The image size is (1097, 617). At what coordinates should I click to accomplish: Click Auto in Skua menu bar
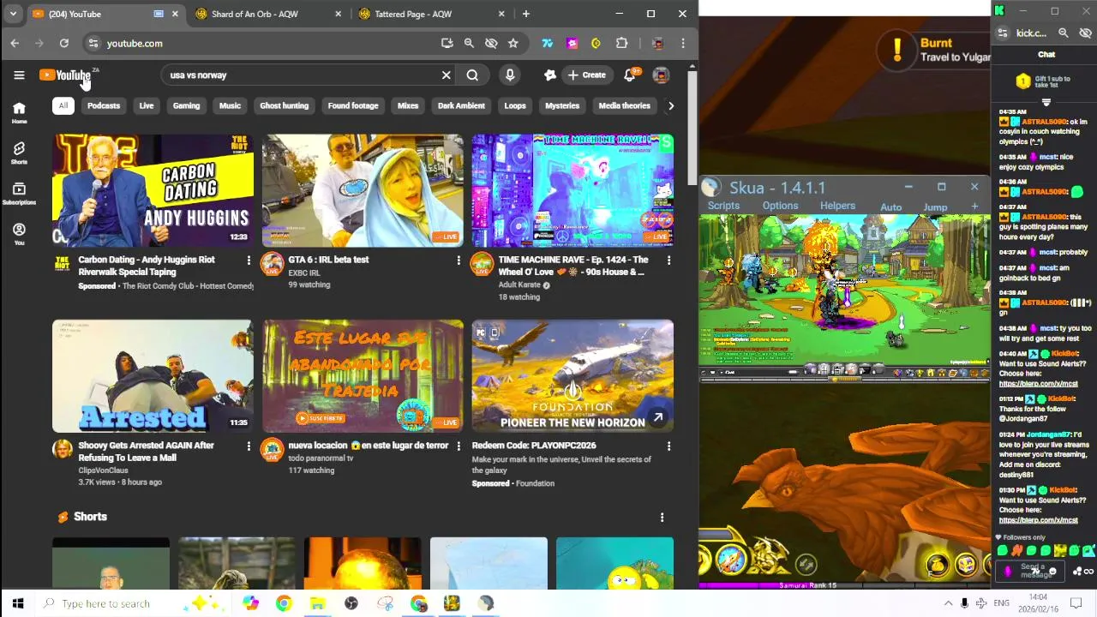[890, 207]
